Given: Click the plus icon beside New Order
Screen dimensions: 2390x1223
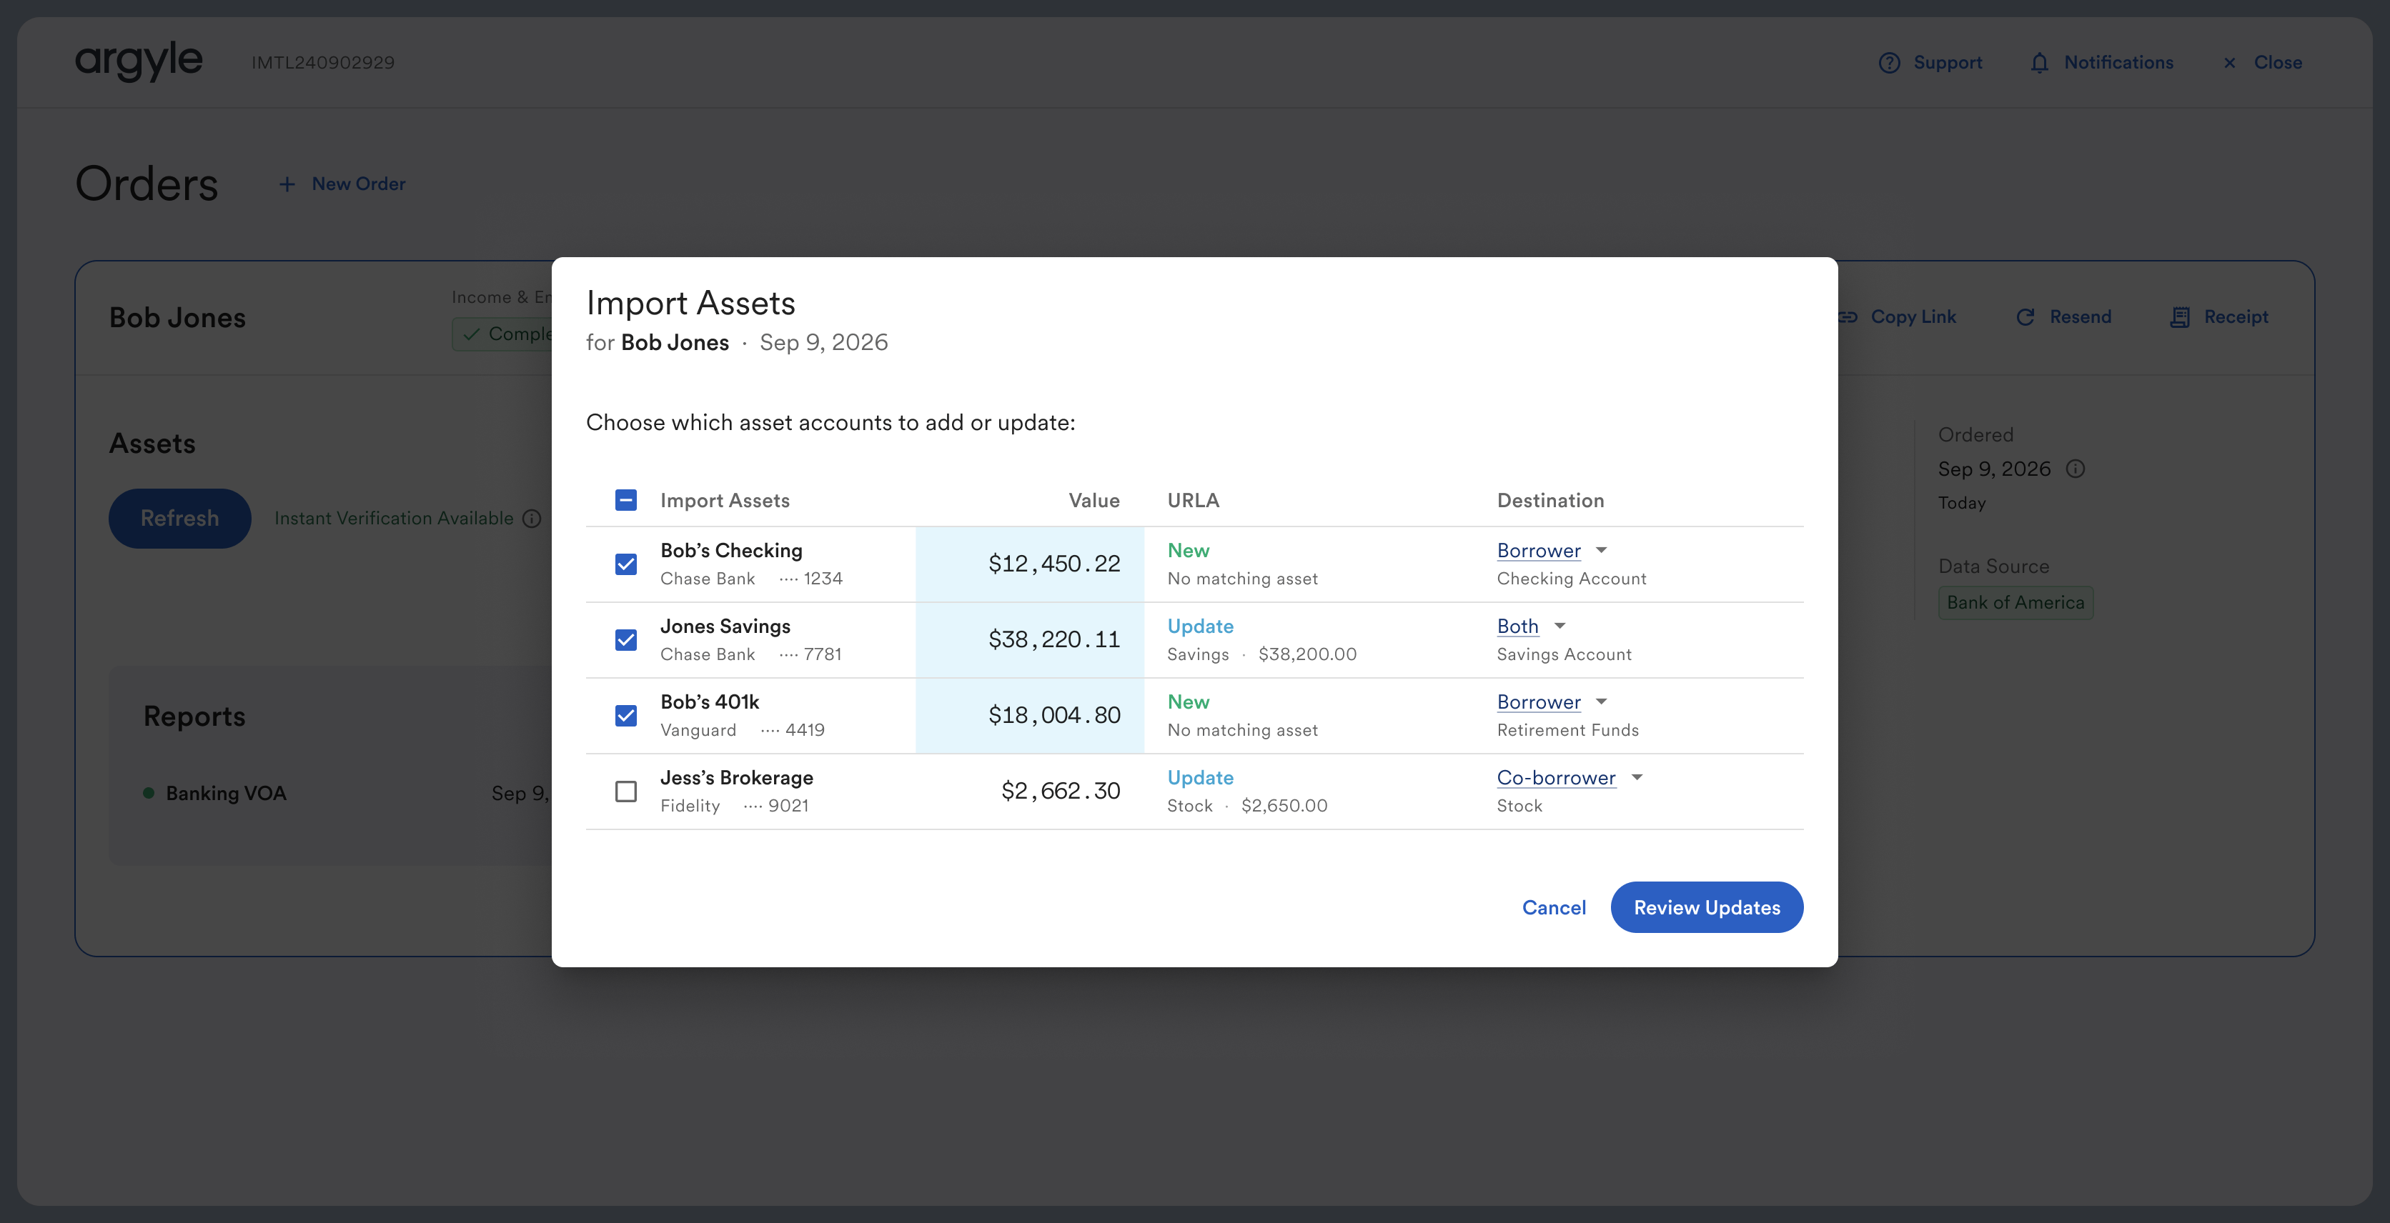Looking at the screenshot, I should coord(287,184).
